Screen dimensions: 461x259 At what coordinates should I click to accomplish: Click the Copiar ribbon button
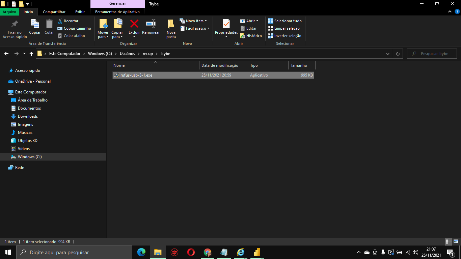point(35,27)
